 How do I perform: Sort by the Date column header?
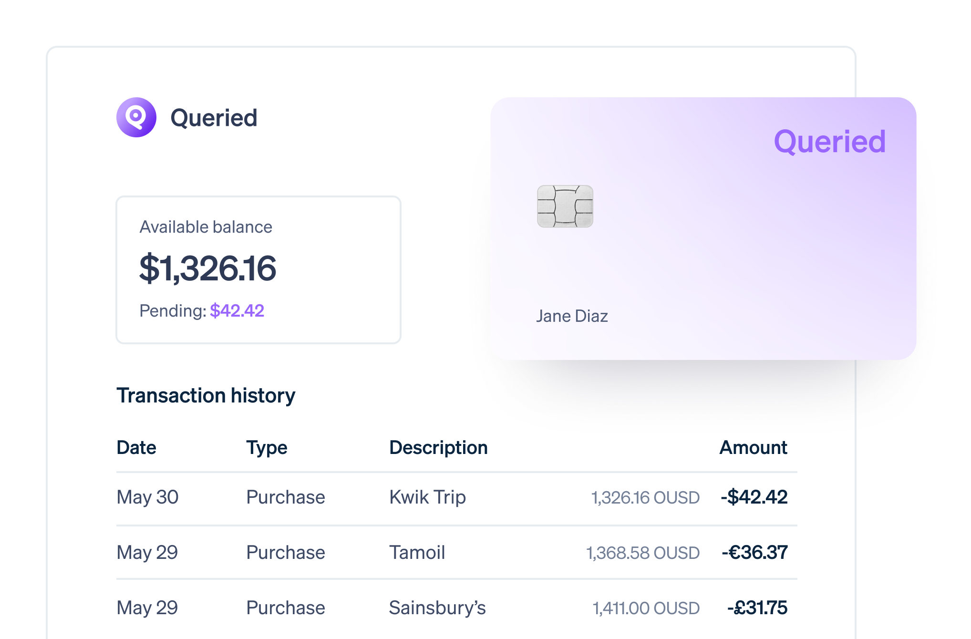point(136,447)
